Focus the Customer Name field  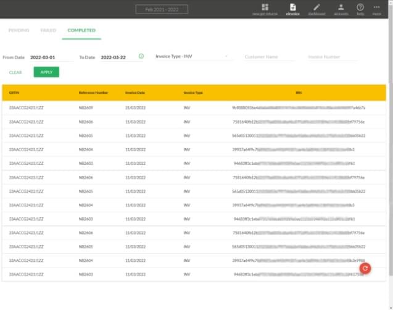tap(269, 57)
